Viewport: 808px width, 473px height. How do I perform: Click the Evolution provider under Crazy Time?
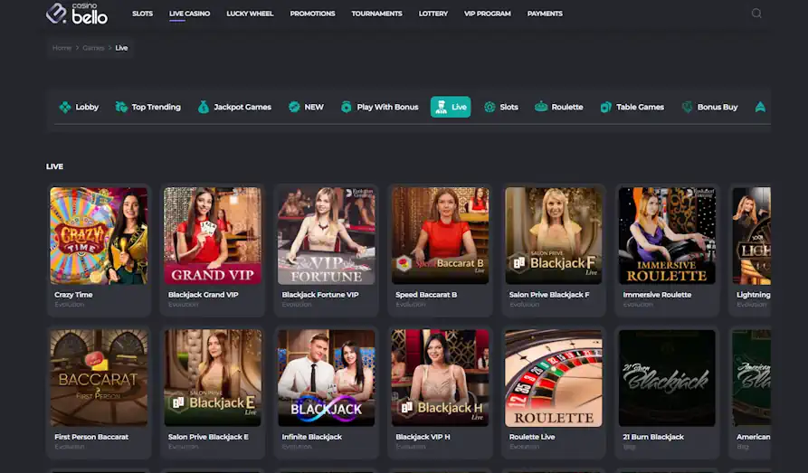coord(69,305)
